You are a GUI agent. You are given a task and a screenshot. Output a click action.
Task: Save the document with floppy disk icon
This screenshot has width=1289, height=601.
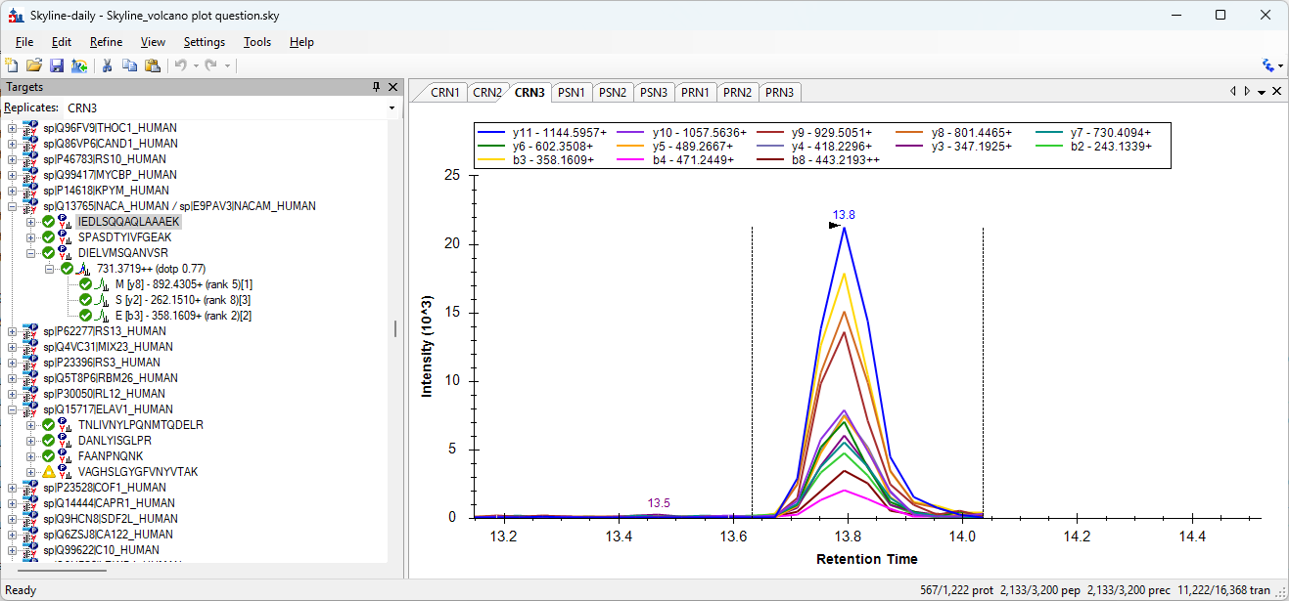(x=57, y=65)
